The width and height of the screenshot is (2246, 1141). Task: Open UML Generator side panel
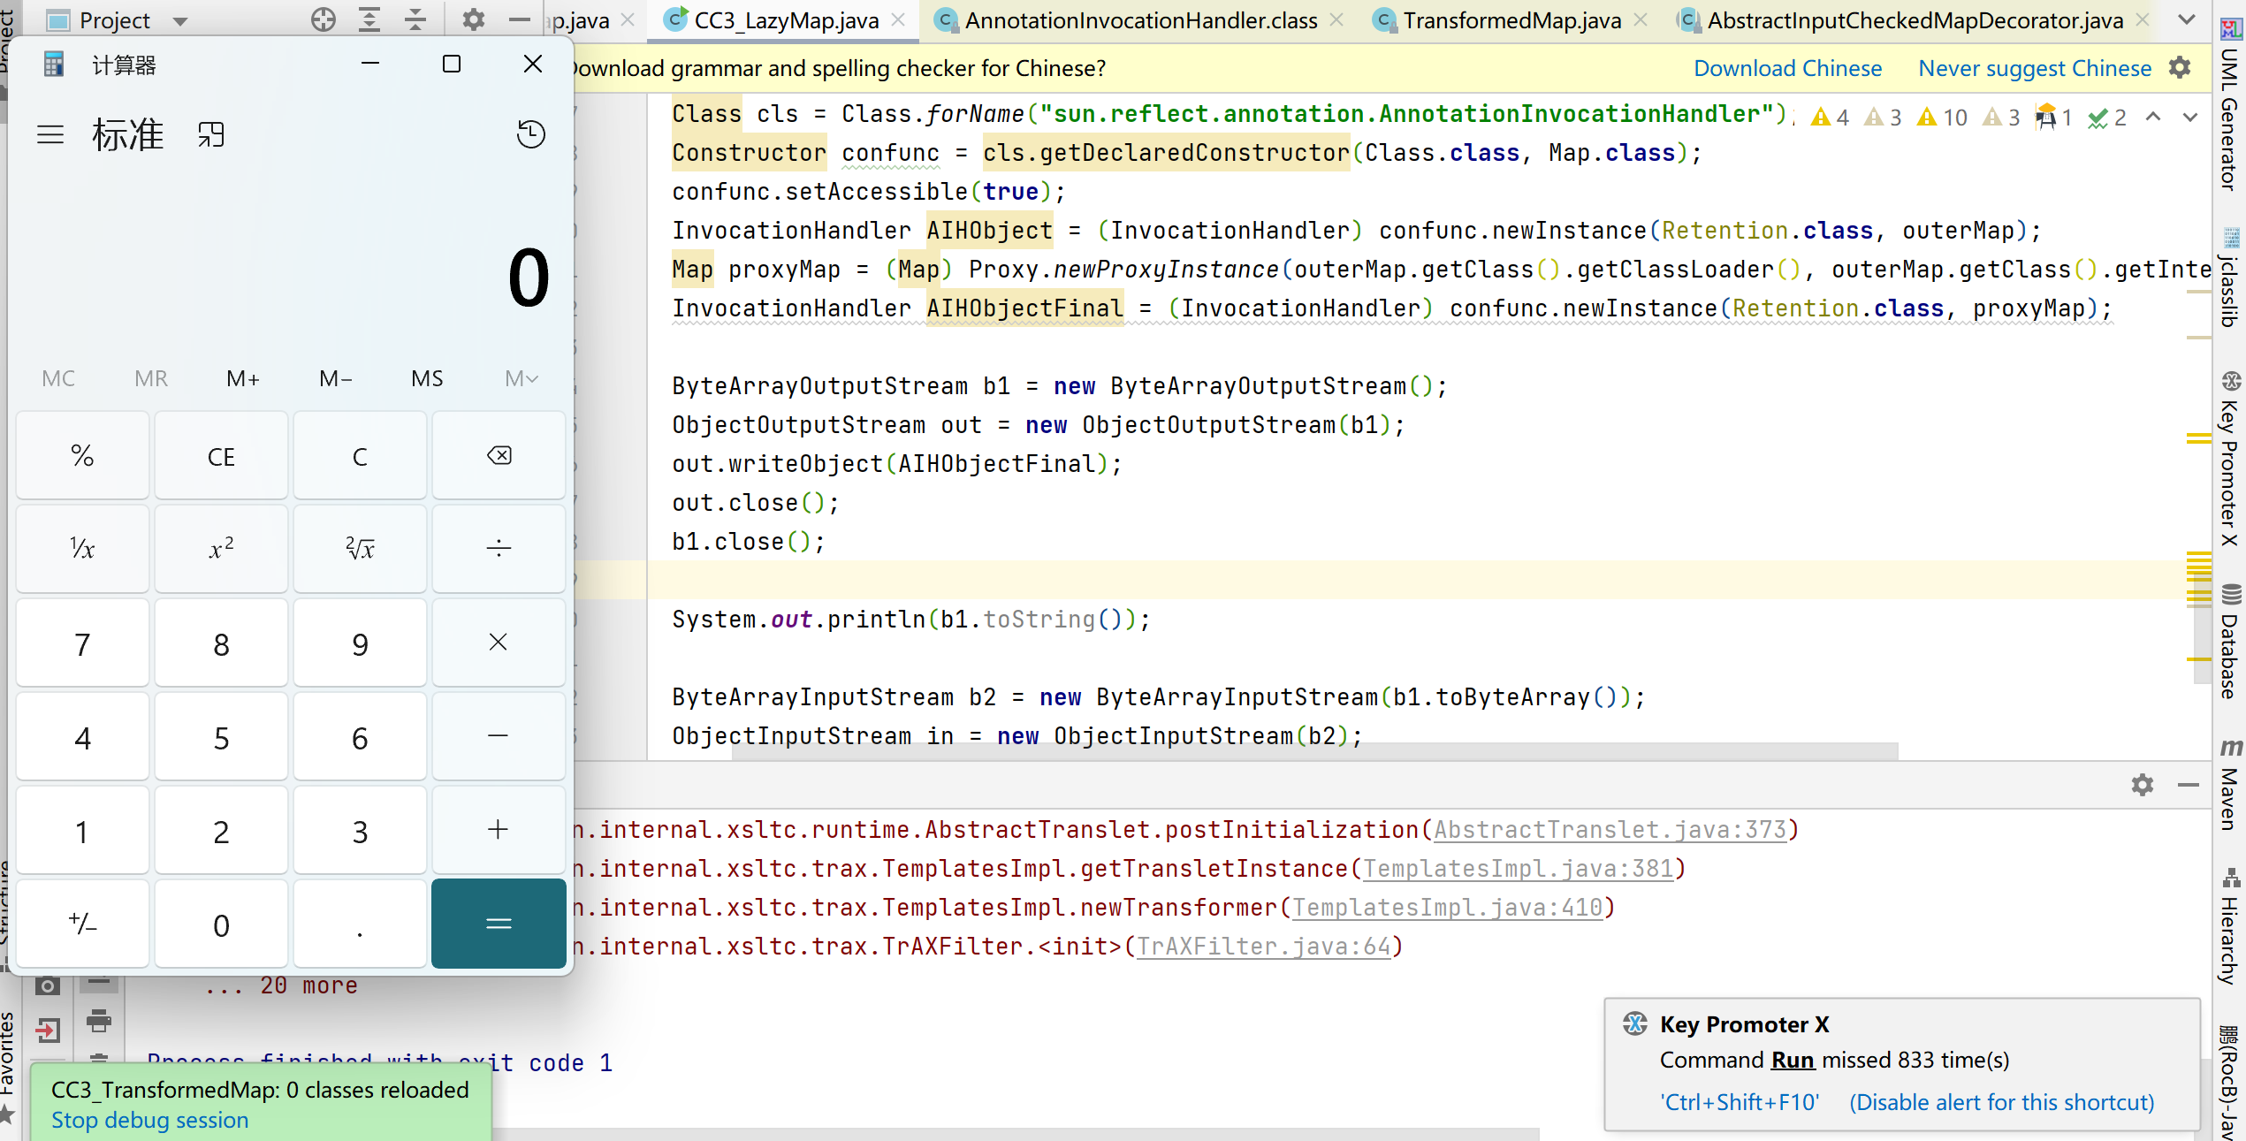pos(2230,106)
